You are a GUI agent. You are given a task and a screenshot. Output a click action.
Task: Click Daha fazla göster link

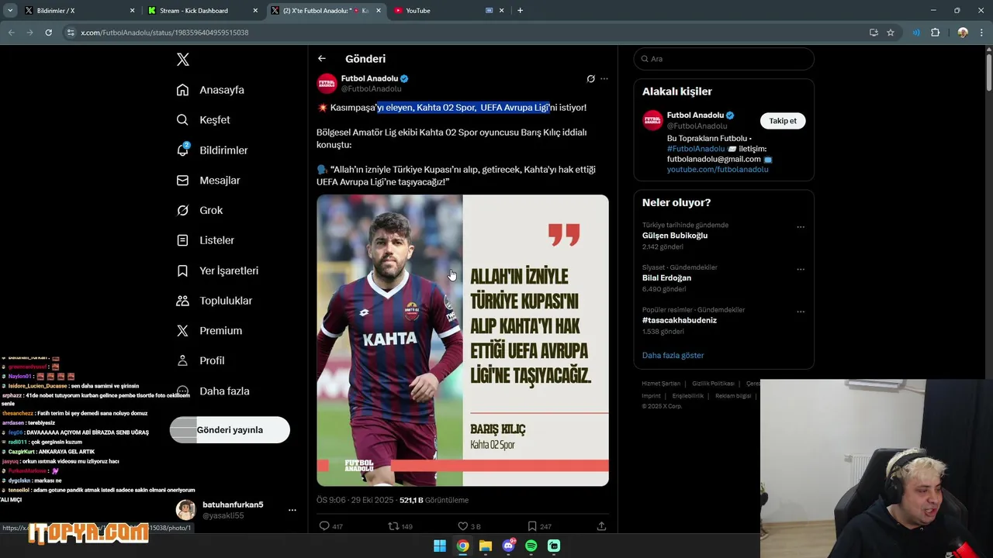[673, 356]
